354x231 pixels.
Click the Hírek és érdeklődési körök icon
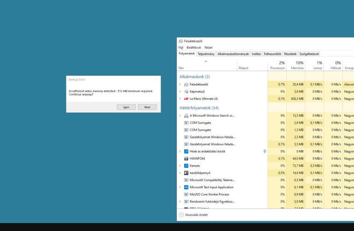[186, 151]
